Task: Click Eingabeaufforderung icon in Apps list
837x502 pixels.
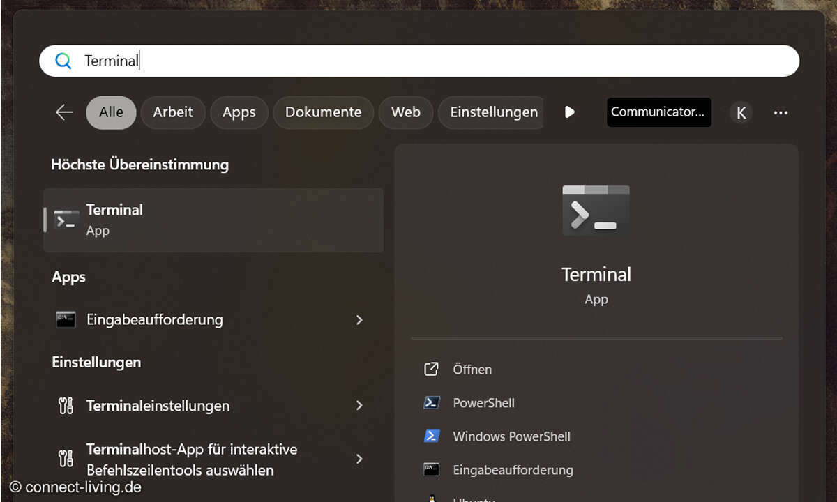Action: 66,319
